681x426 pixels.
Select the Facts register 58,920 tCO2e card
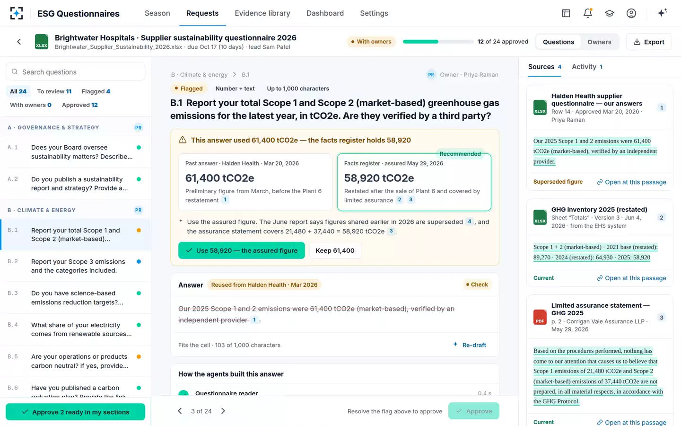pos(414,182)
